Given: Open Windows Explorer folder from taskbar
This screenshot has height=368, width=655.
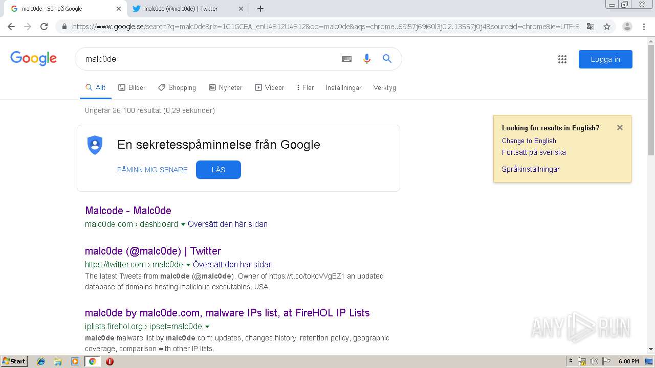Looking at the screenshot, I should click(58, 361).
